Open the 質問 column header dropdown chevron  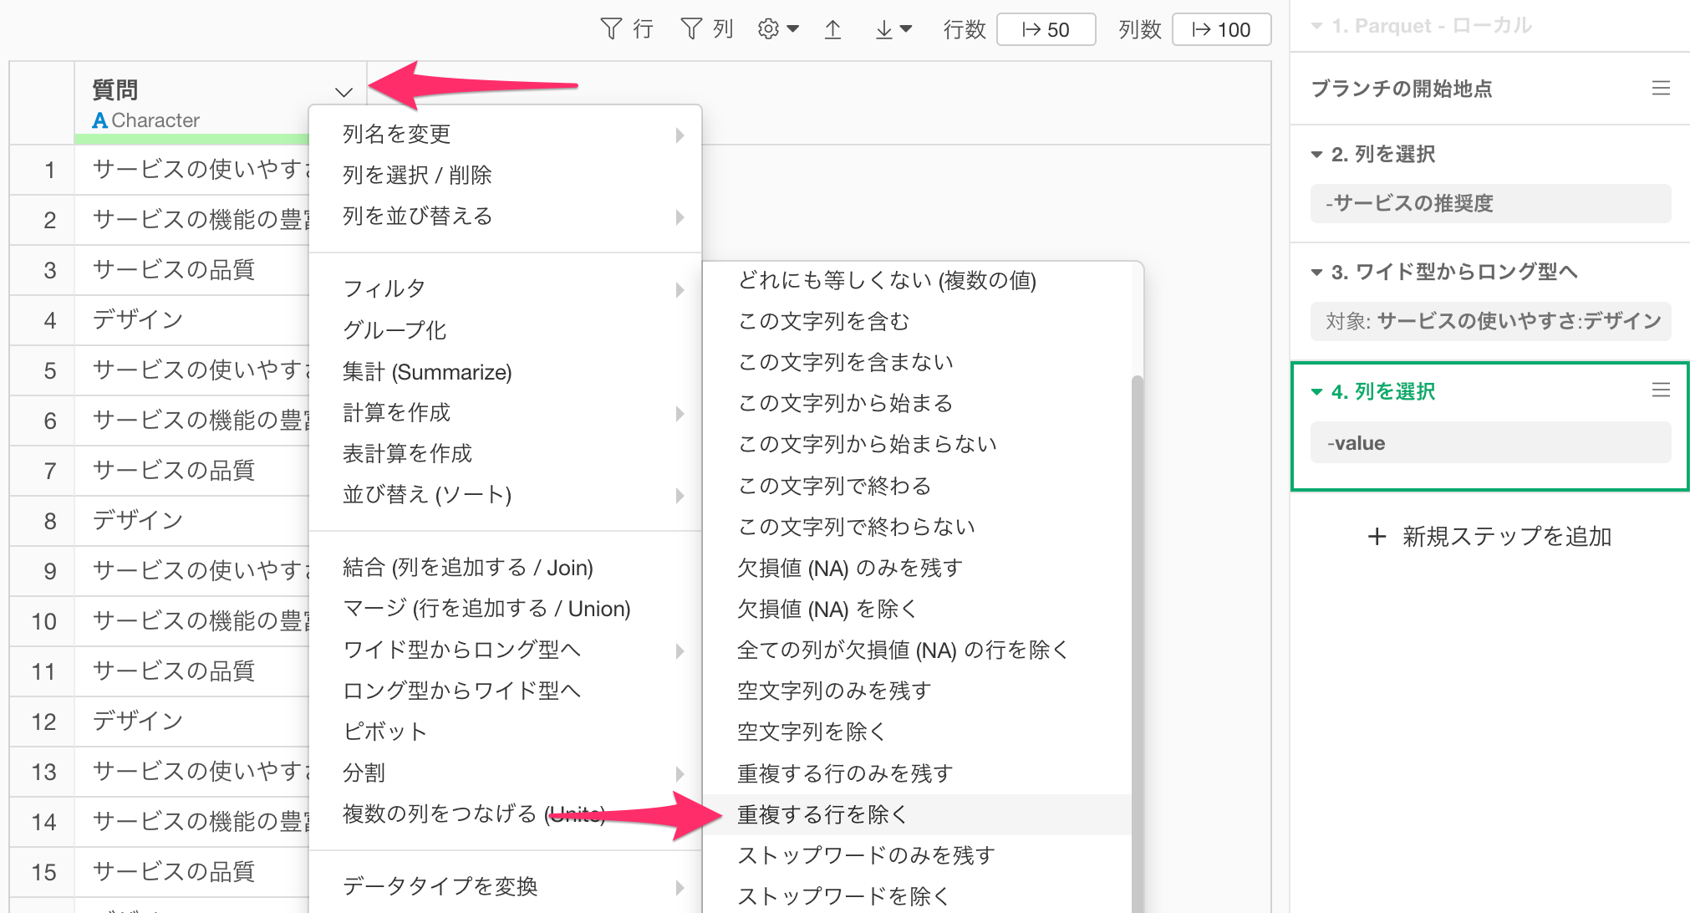tap(344, 92)
